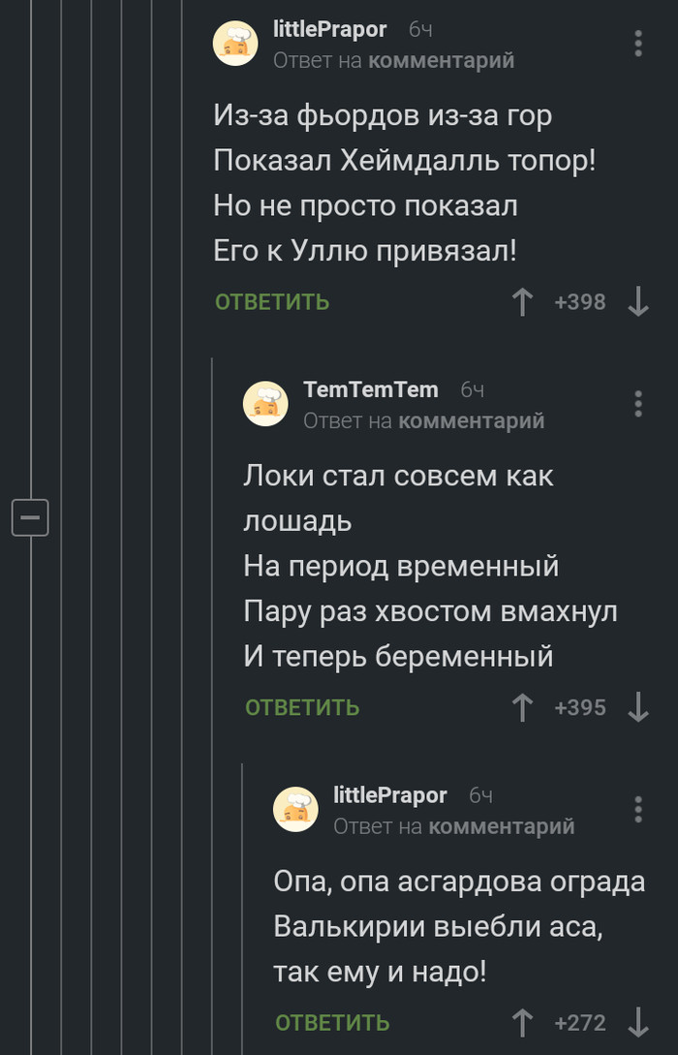The width and height of the screenshot is (678, 1055).
Task: Downvote the comment rated +272
Action: coord(637,1022)
